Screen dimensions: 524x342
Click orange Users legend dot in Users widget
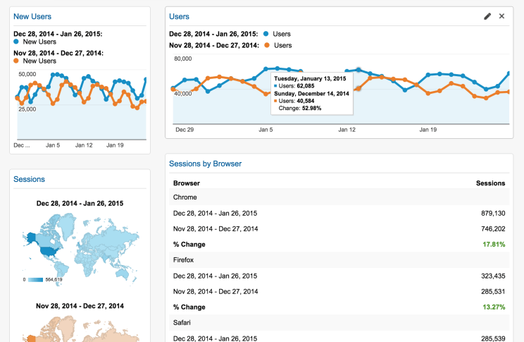pos(267,45)
